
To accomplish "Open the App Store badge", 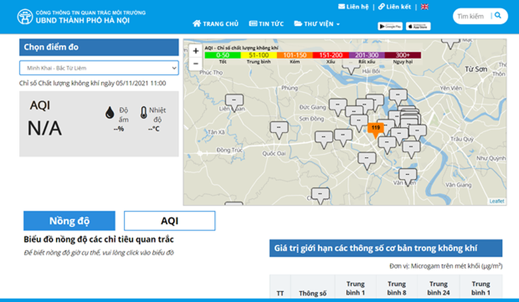I will click(417, 26).
